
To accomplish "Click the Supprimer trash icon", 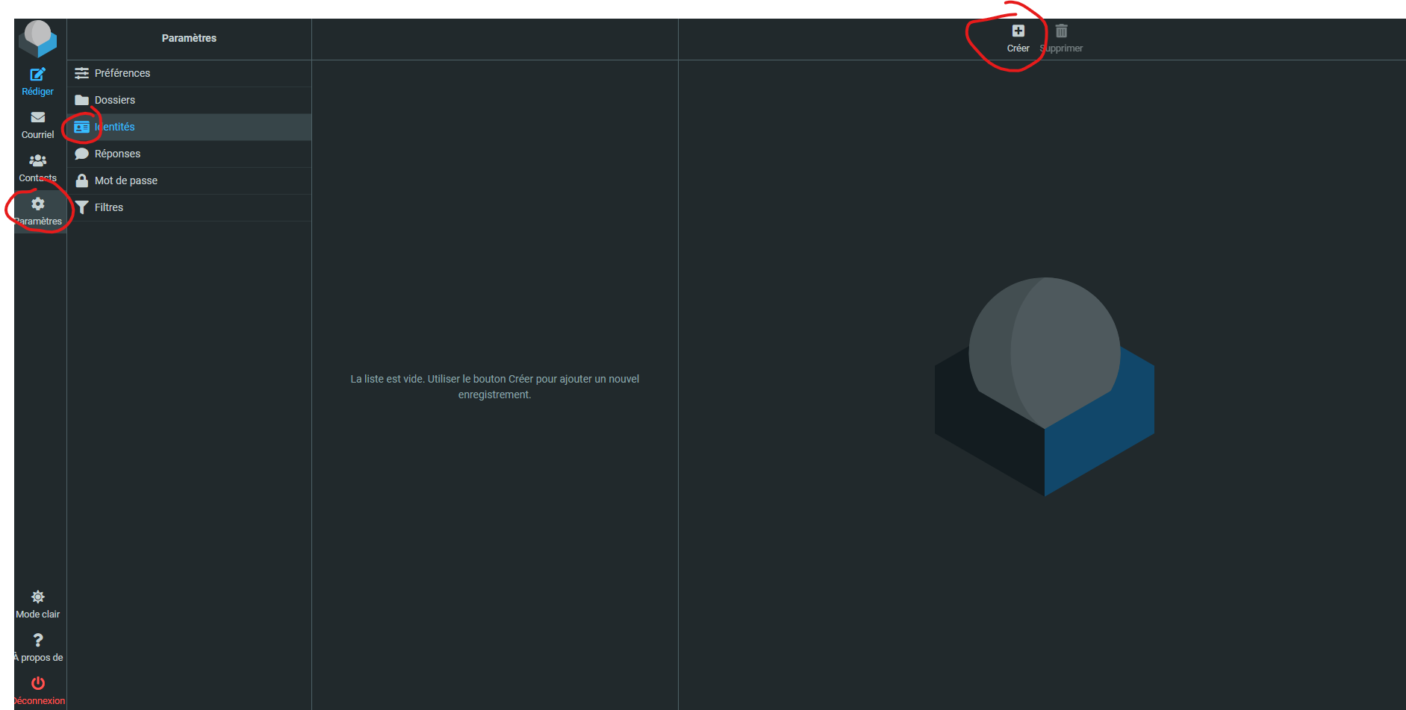I will (x=1061, y=31).
